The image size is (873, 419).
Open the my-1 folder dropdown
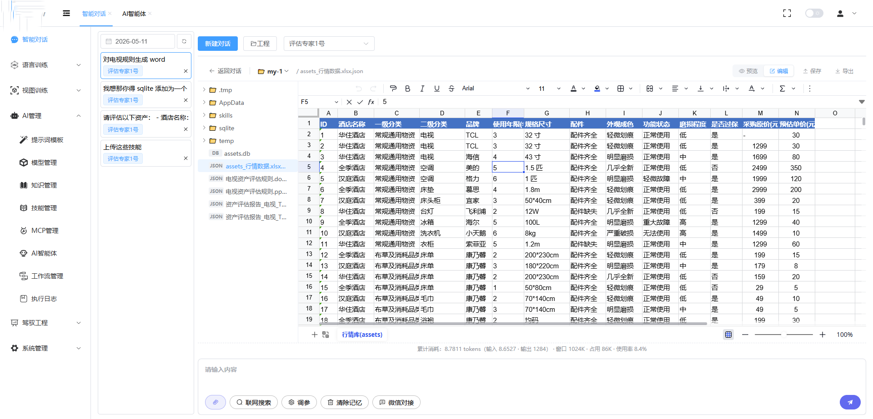[273, 71]
